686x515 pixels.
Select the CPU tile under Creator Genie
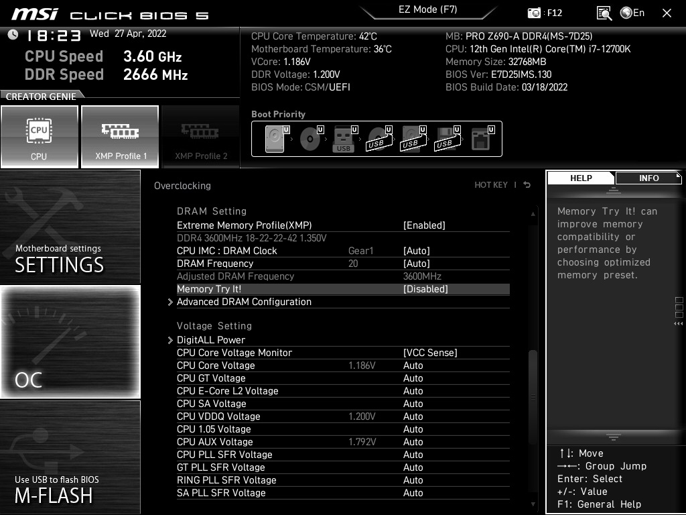(40, 136)
